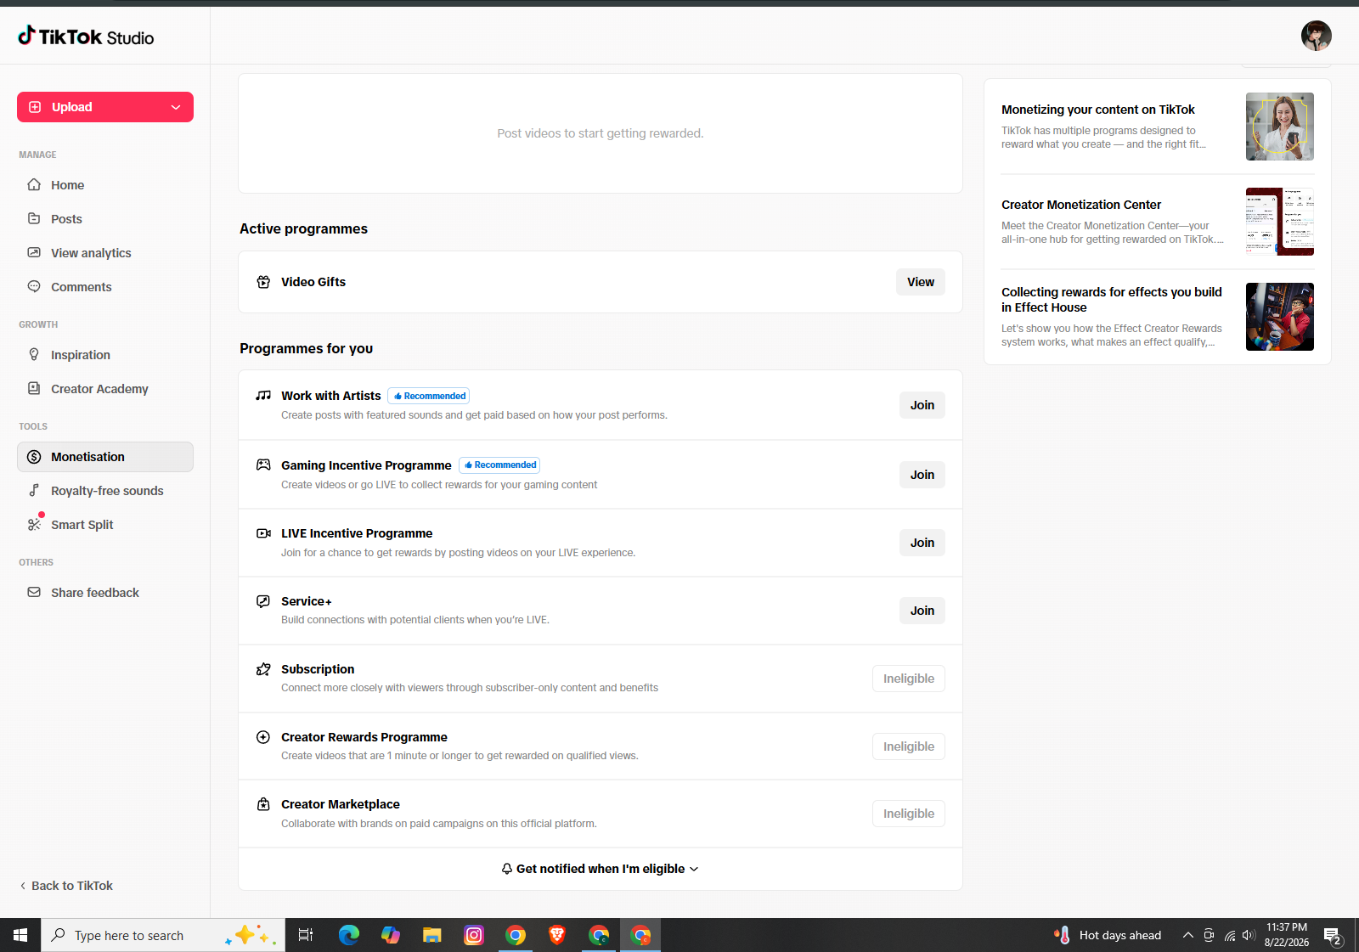Open the notification center icon
1359x952 pixels.
[x=1333, y=935]
